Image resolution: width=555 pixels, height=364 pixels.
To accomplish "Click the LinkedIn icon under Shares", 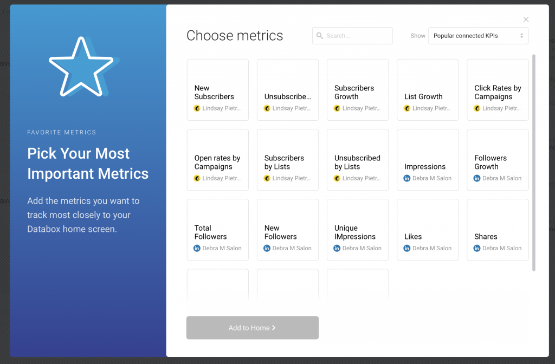I will (x=477, y=248).
